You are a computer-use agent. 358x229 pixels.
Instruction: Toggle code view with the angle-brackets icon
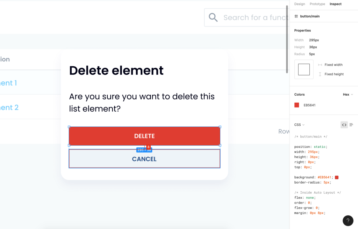coord(344,125)
